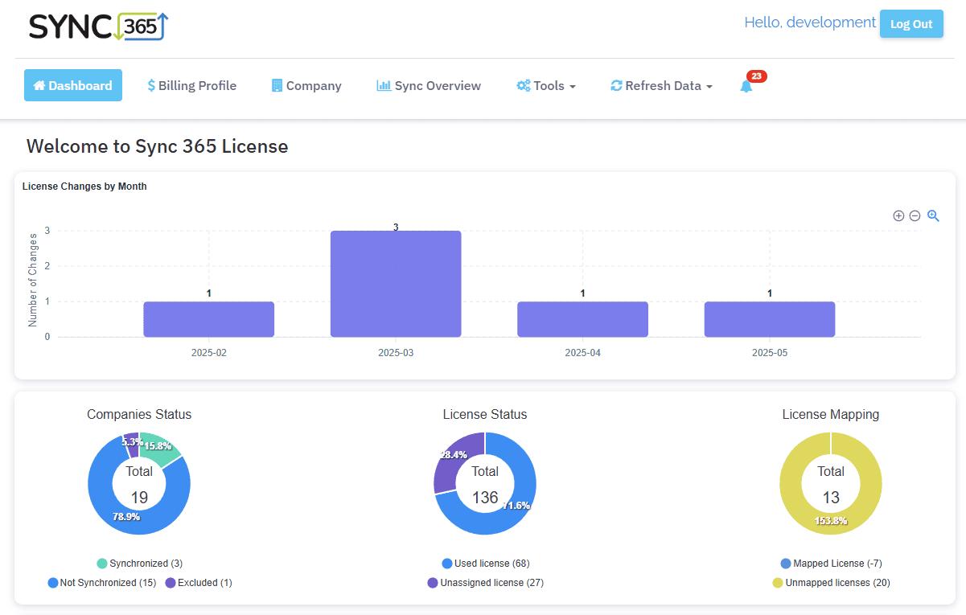966x615 pixels.
Task: Click the Billing Profile dollar icon
Action: click(151, 85)
